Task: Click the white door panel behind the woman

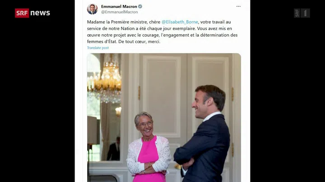Action: (x=162, y=96)
